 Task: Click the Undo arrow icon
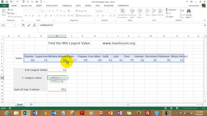12,2
